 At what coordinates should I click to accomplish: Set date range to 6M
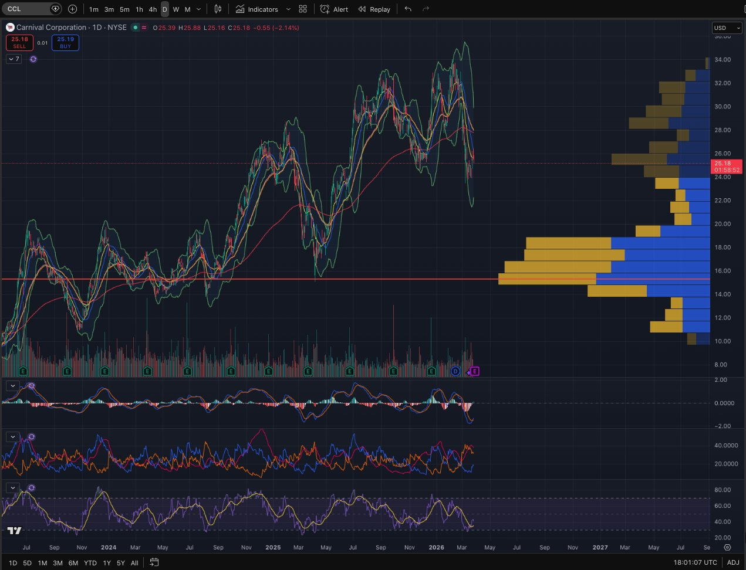coord(73,563)
